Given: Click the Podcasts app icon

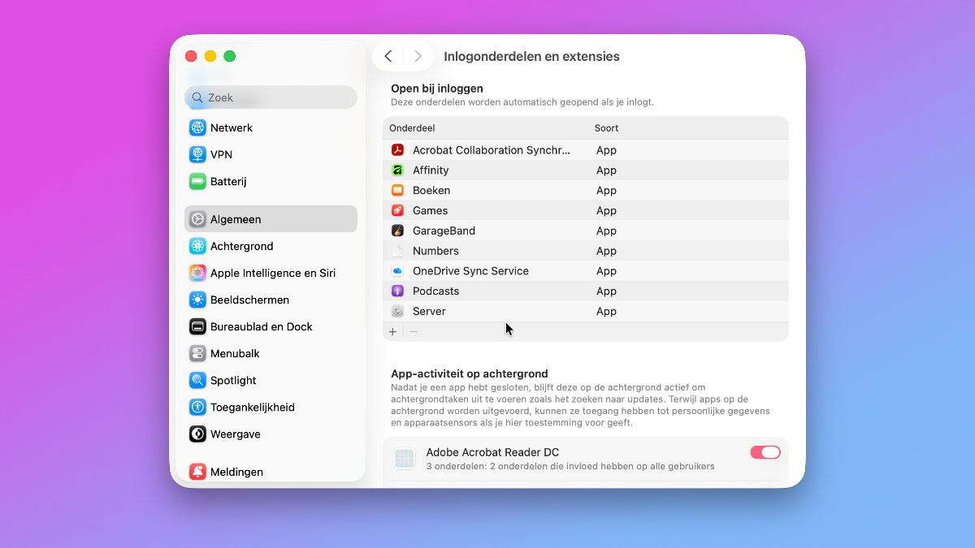Looking at the screenshot, I should [x=397, y=291].
